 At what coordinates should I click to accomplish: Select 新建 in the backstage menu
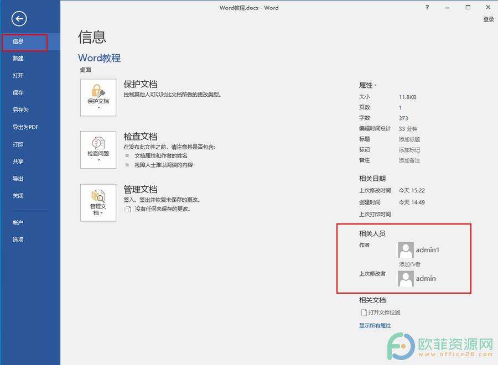click(x=18, y=59)
